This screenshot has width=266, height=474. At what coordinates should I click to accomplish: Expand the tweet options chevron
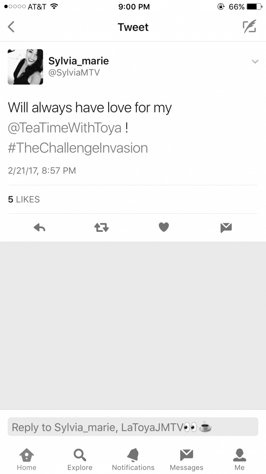(x=255, y=62)
